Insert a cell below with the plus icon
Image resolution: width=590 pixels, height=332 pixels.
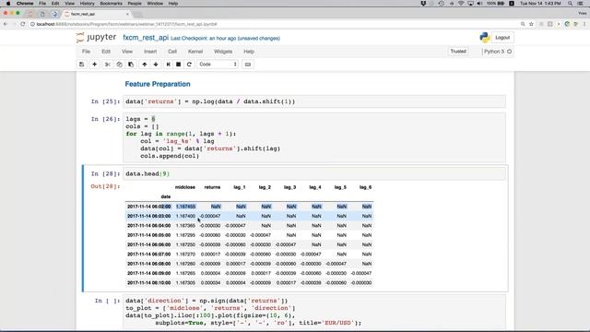pos(94,65)
